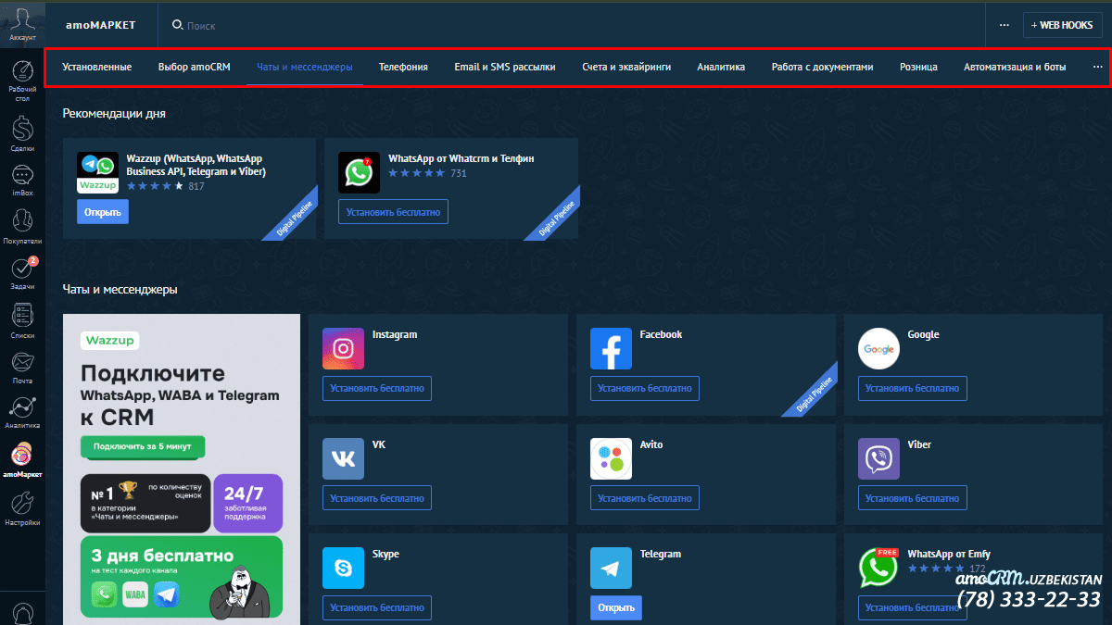Click Установить бесплатно for Facebook
This screenshot has height=625, width=1112.
(x=645, y=388)
